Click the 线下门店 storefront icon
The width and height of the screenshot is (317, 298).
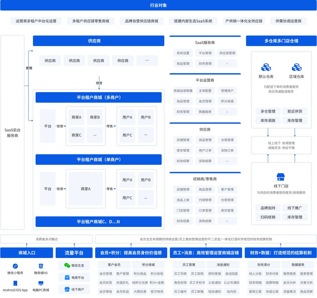pos(281,177)
